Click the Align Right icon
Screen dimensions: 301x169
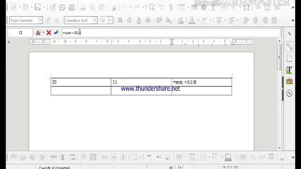pos(265,20)
